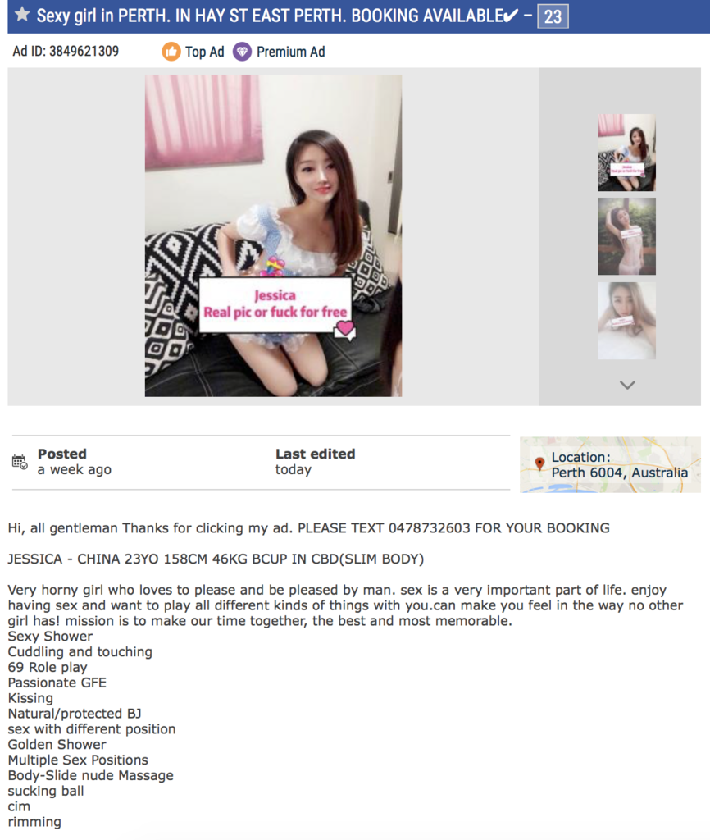Select the third thumbnail in the gallery strip
Image resolution: width=710 pixels, height=840 pixels.
coord(626,321)
